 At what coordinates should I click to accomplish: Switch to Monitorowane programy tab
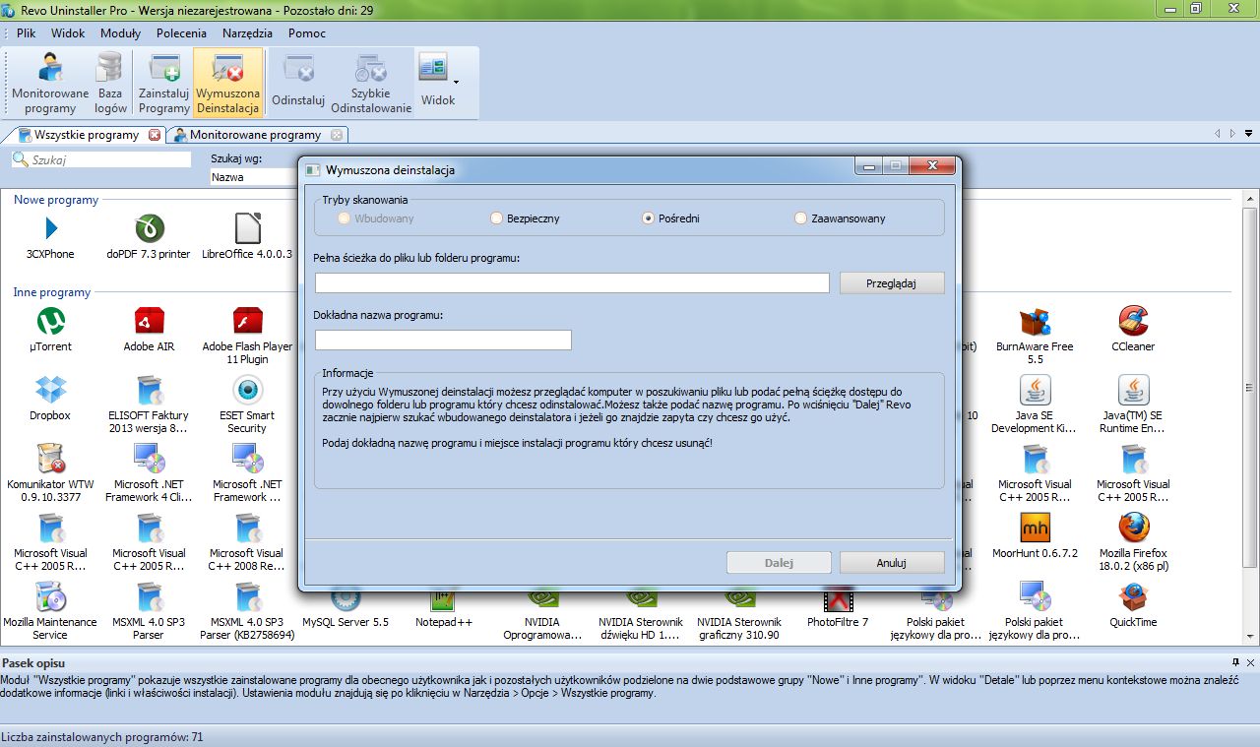(255, 135)
